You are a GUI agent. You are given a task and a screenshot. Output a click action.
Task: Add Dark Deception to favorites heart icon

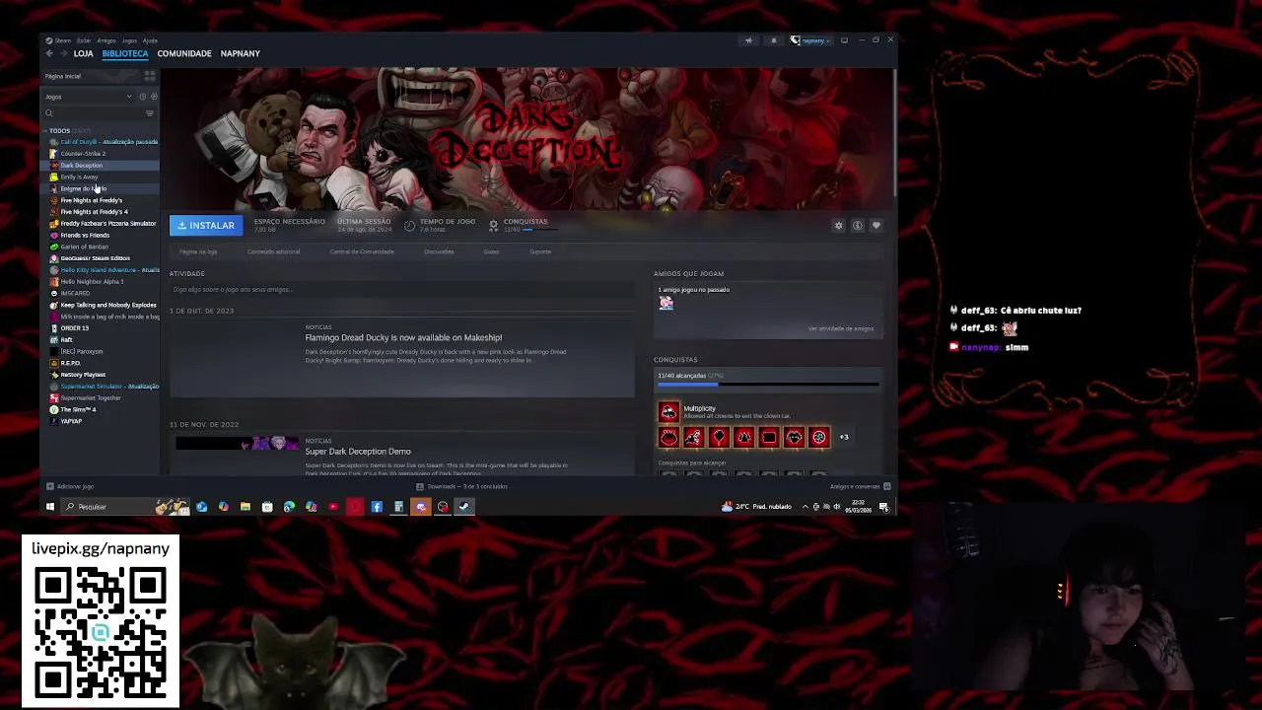click(876, 226)
